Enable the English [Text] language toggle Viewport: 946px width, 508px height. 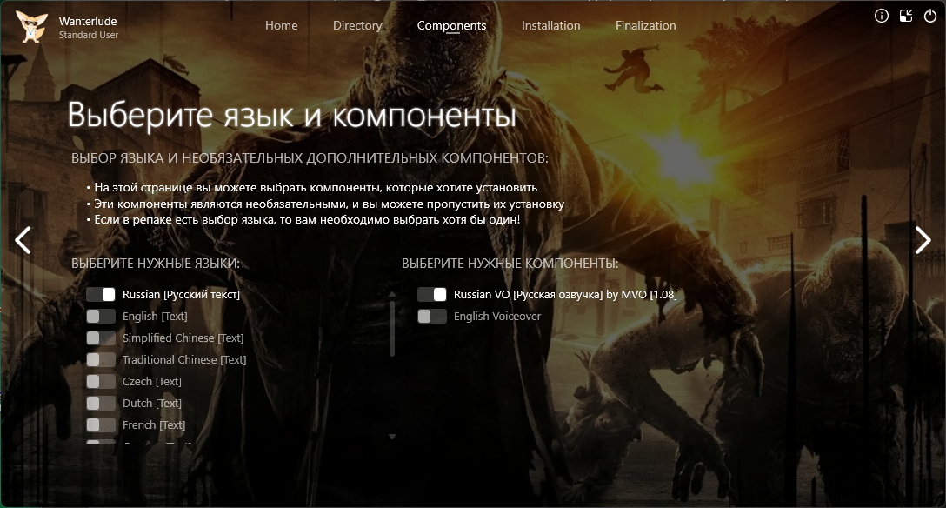(101, 316)
